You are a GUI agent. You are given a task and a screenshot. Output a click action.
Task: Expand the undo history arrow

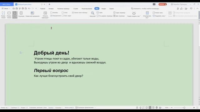pyautogui.click(x=31, y=9)
